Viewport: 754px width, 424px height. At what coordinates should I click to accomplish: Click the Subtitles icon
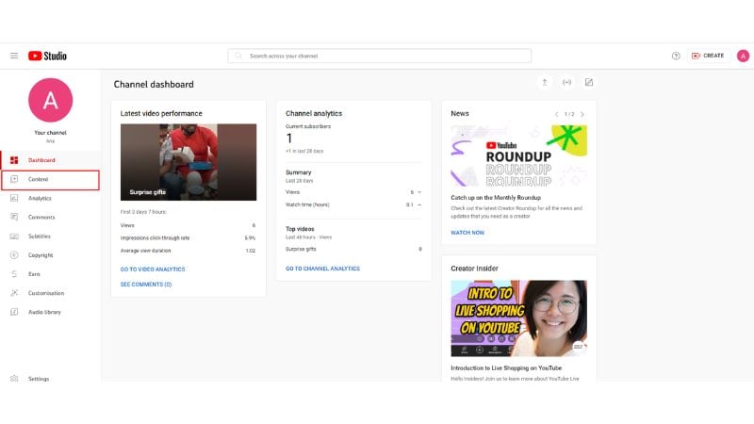(x=14, y=236)
